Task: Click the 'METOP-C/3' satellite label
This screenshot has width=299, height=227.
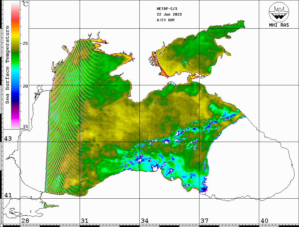Action: [x=167, y=9]
